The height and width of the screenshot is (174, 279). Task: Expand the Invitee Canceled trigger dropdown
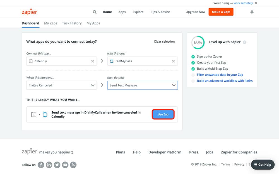(93, 85)
